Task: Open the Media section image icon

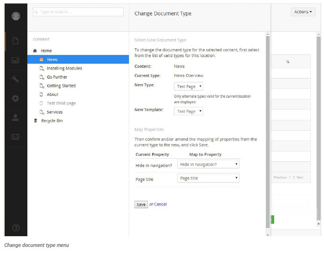Action: coord(15,60)
